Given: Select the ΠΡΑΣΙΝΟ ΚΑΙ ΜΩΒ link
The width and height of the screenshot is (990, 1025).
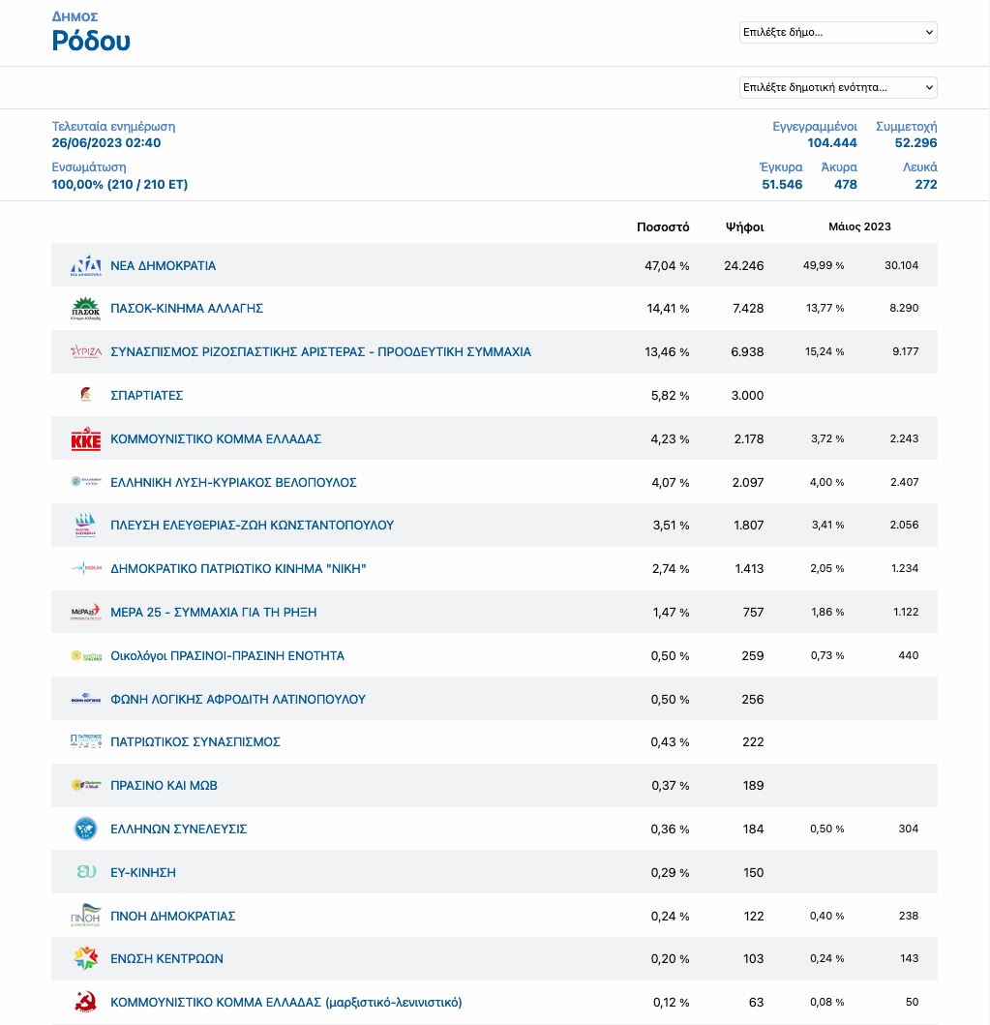Looking at the screenshot, I should pos(164,785).
